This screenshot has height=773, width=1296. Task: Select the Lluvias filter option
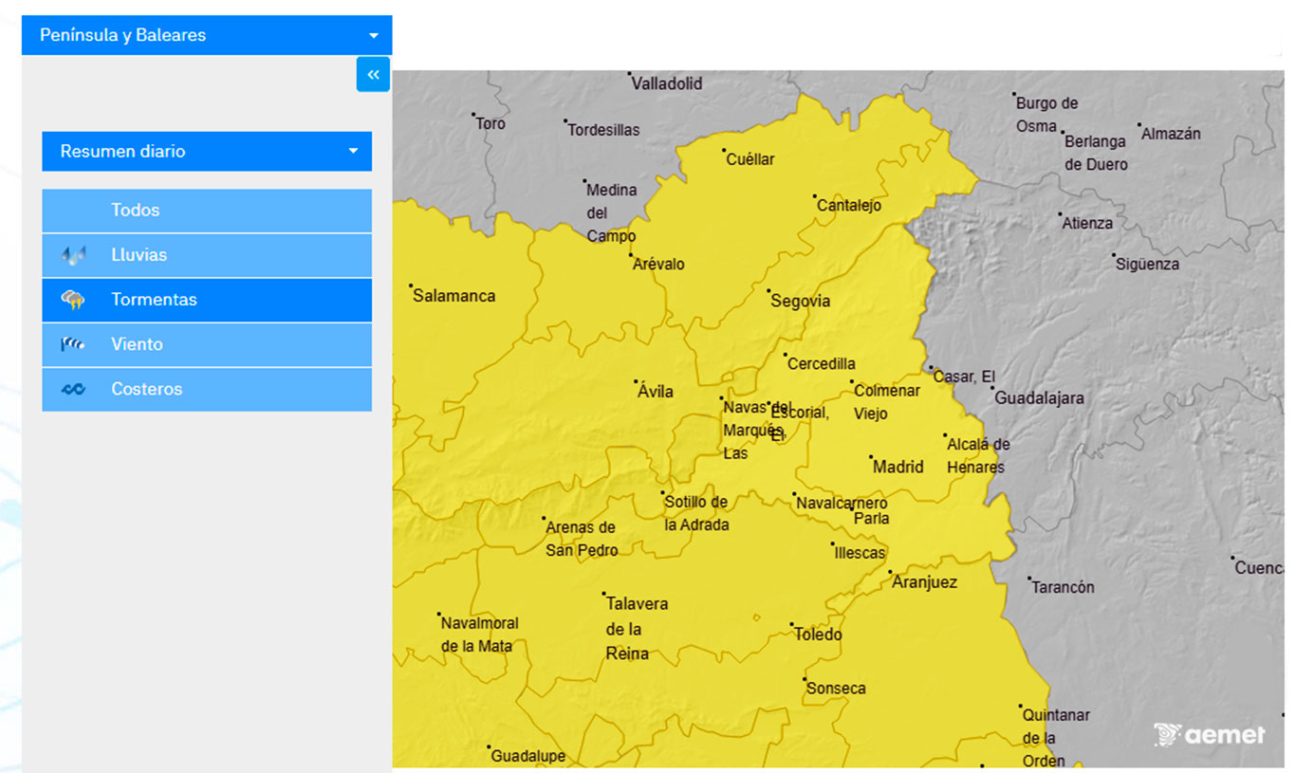[x=207, y=255]
